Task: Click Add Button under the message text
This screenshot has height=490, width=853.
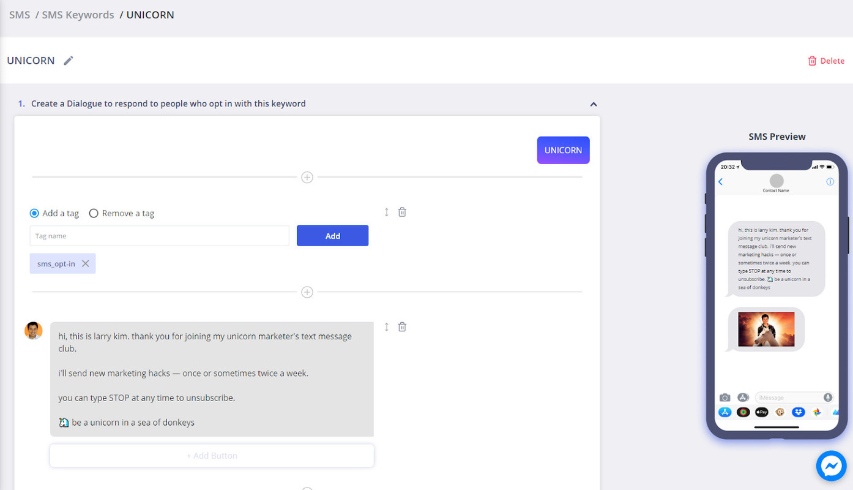Action: coord(212,455)
